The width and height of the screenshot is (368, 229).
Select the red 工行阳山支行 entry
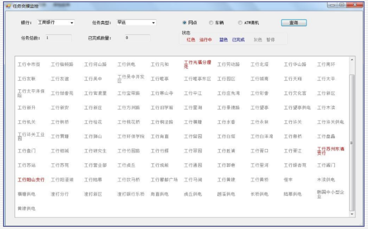(31, 180)
